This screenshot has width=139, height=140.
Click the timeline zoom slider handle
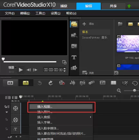point(135,91)
